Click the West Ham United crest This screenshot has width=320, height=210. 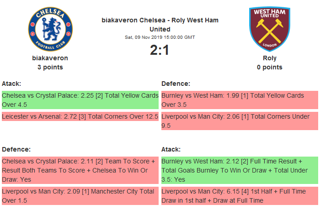pyautogui.click(x=270, y=29)
